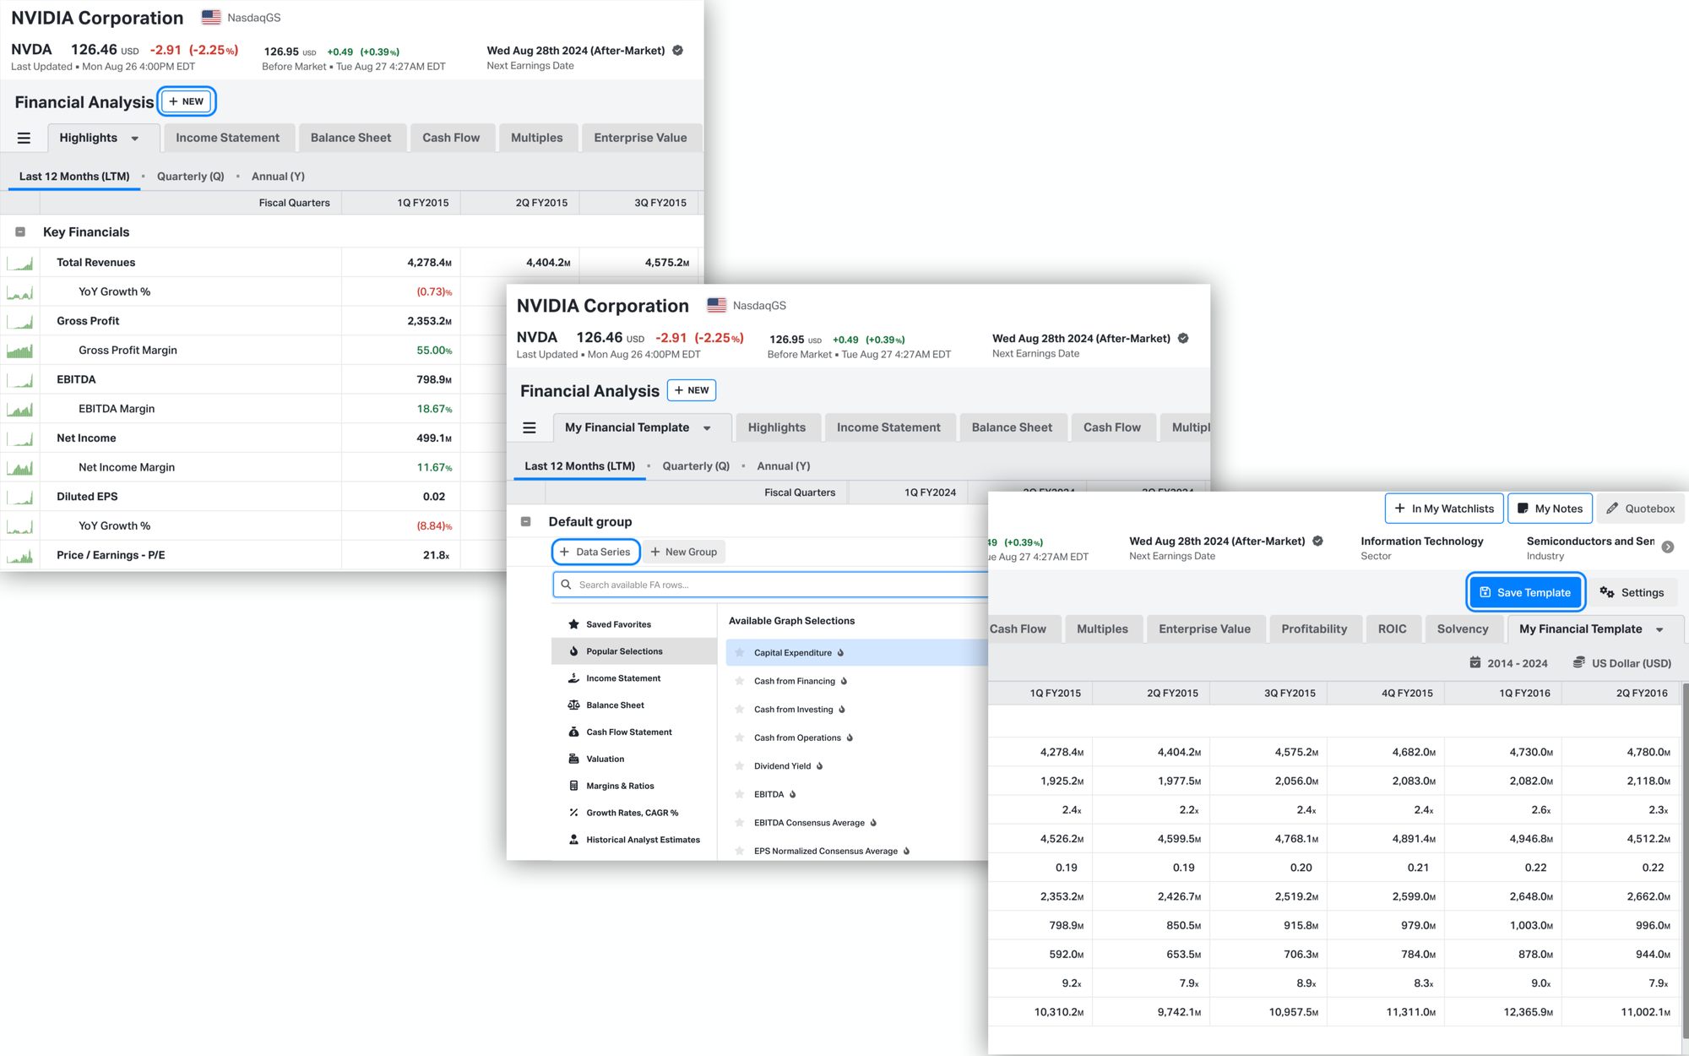Image resolution: width=1689 pixels, height=1056 pixels.
Task: Adjust the 2014 - 2024 date range control
Action: coord(1509,663)
